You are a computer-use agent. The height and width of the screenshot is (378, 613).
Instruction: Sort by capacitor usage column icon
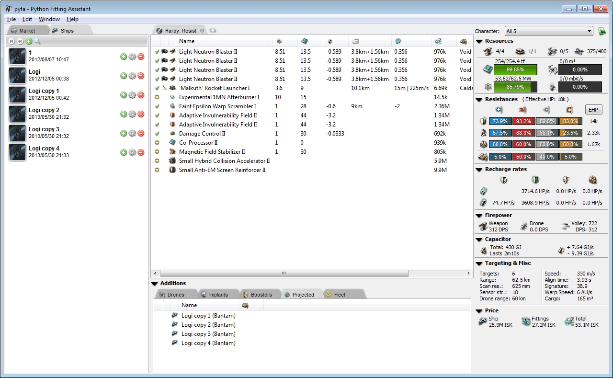pyautogui.click(x=330, y=41)
